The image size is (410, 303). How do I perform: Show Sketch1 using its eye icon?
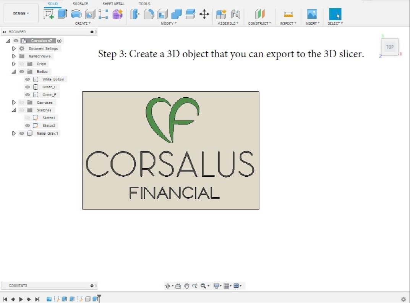[x=28, y=118]
